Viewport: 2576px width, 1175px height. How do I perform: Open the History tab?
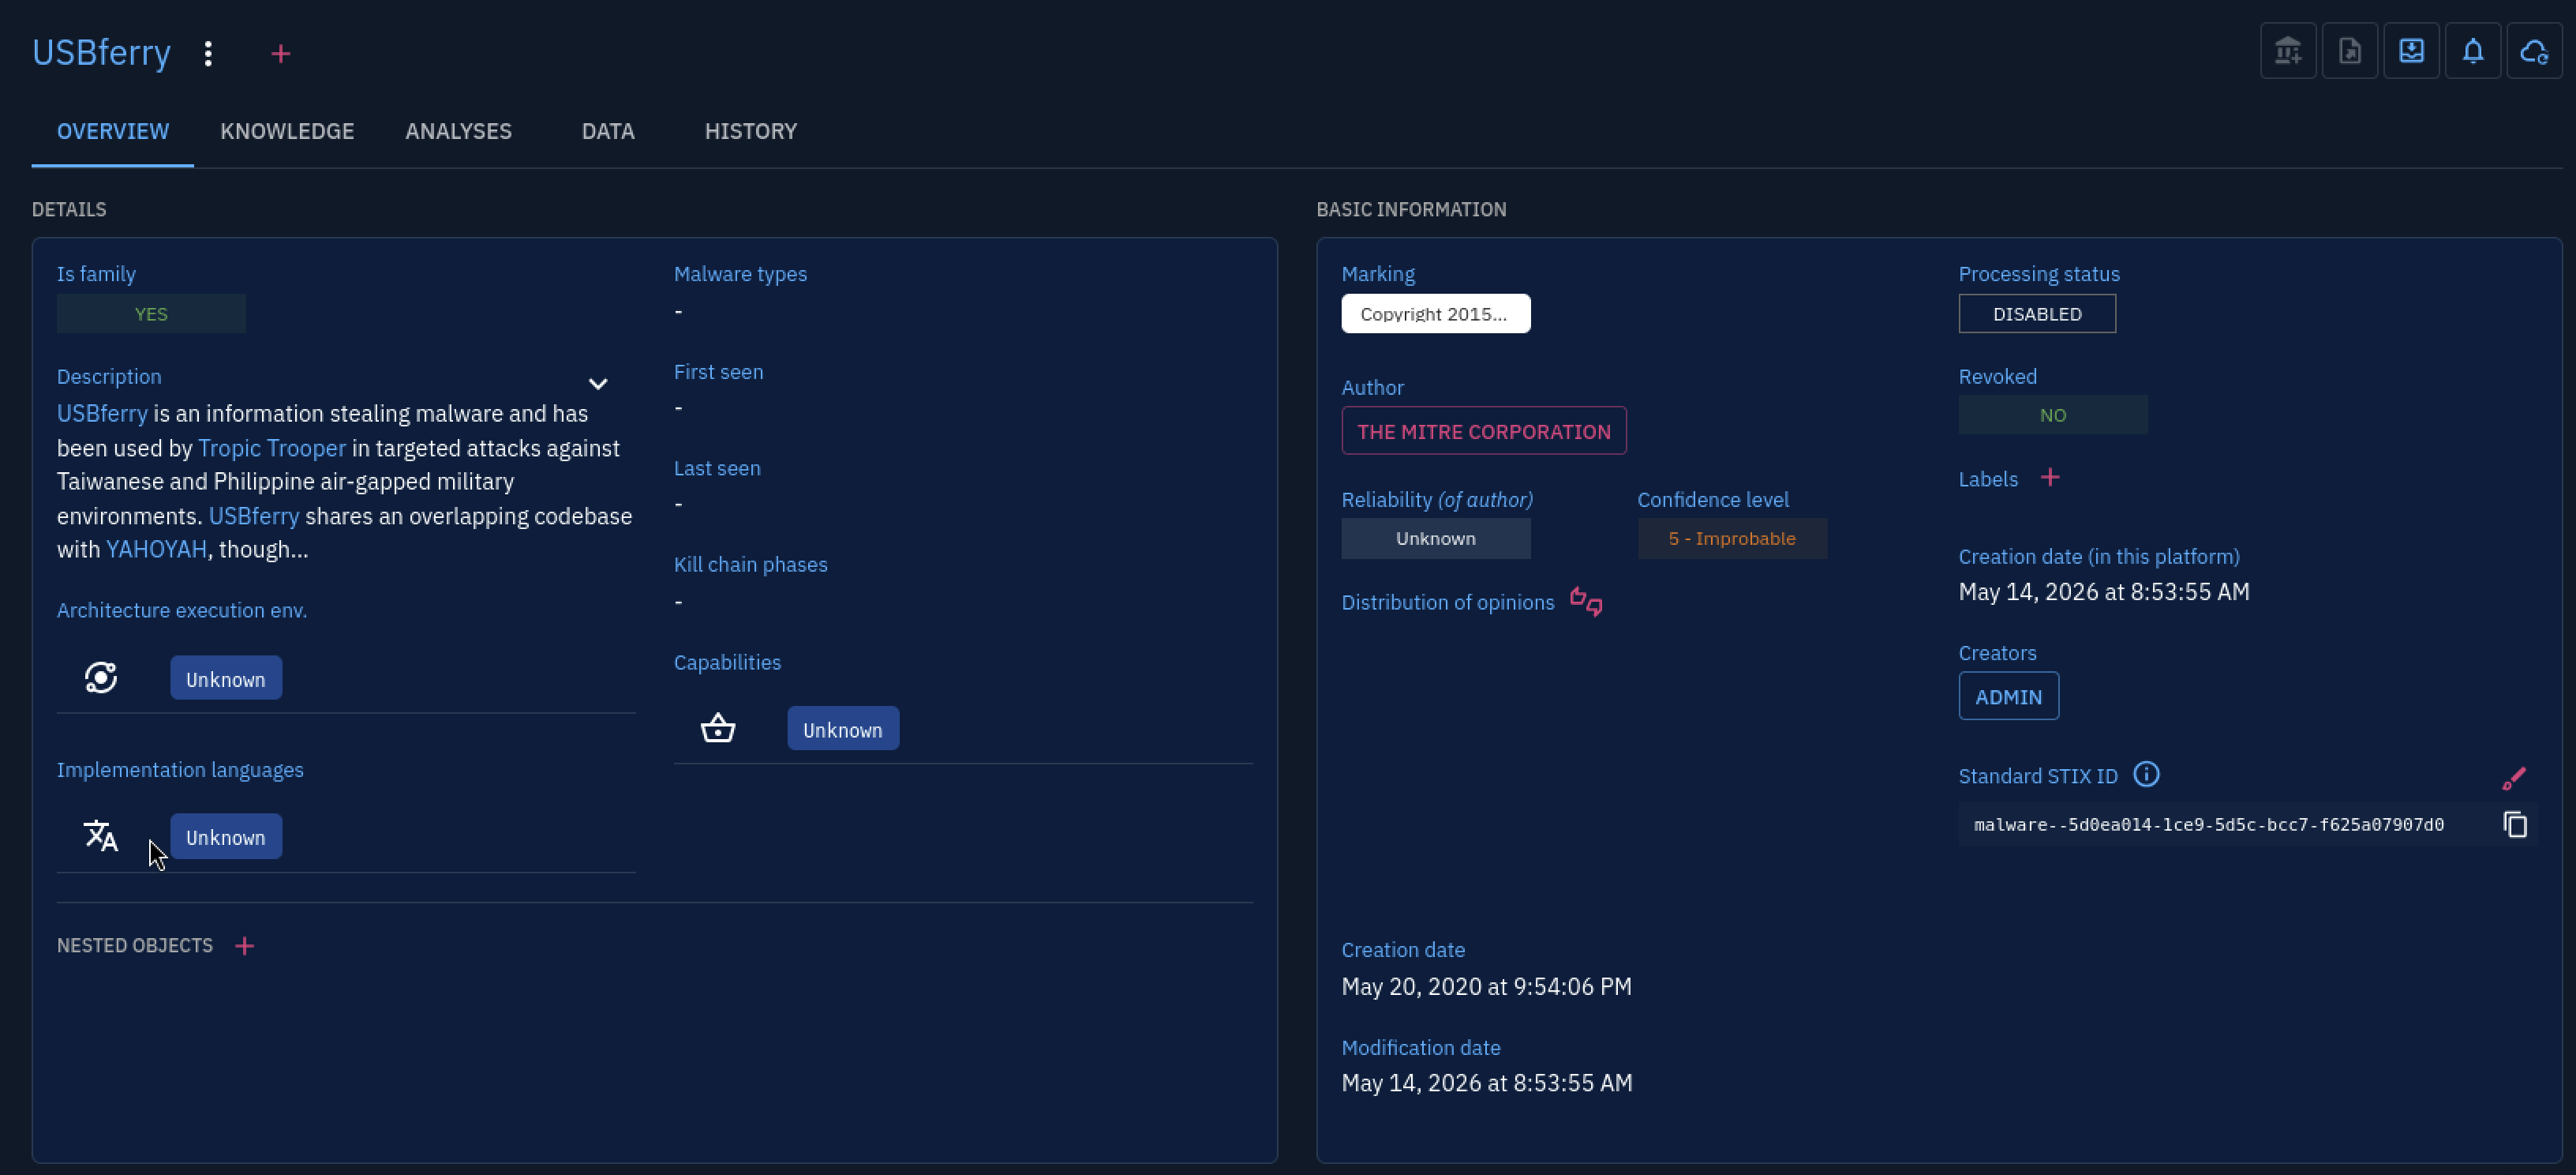[751, 131]
